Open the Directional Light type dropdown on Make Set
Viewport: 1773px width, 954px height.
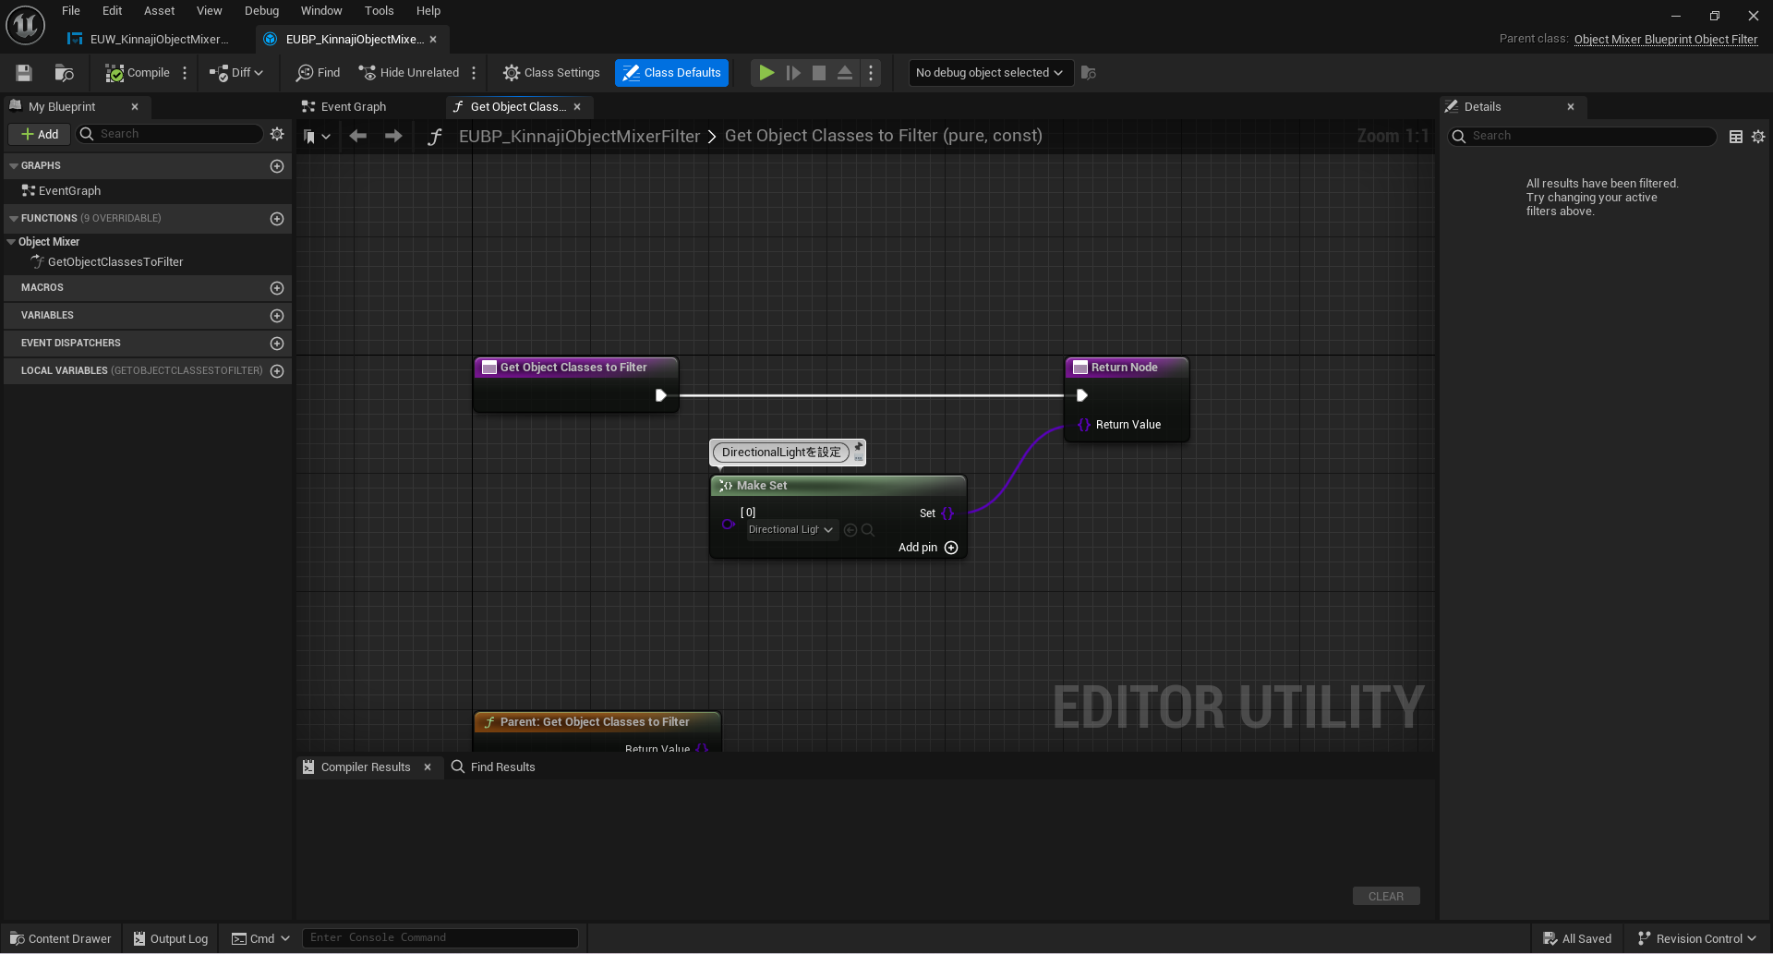point(790,529)
